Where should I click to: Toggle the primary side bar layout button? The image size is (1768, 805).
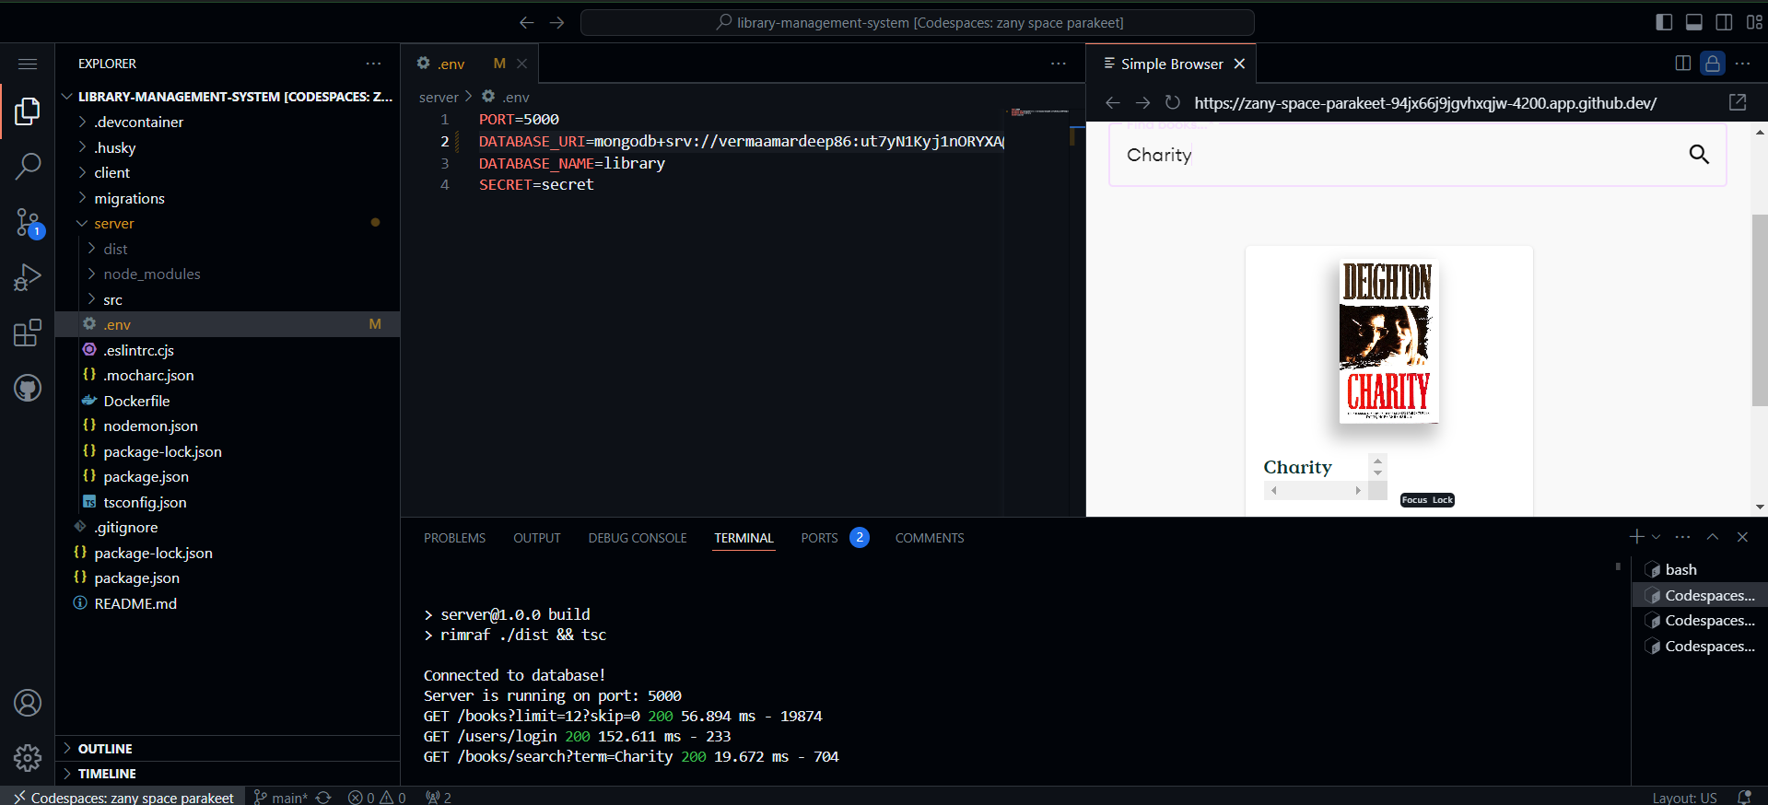1664,22
